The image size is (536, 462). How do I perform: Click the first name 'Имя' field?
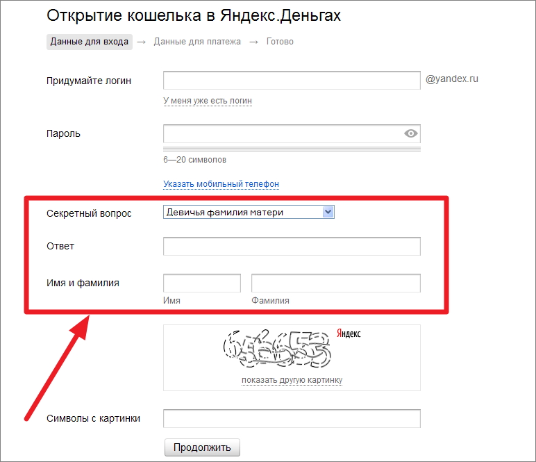202,283
